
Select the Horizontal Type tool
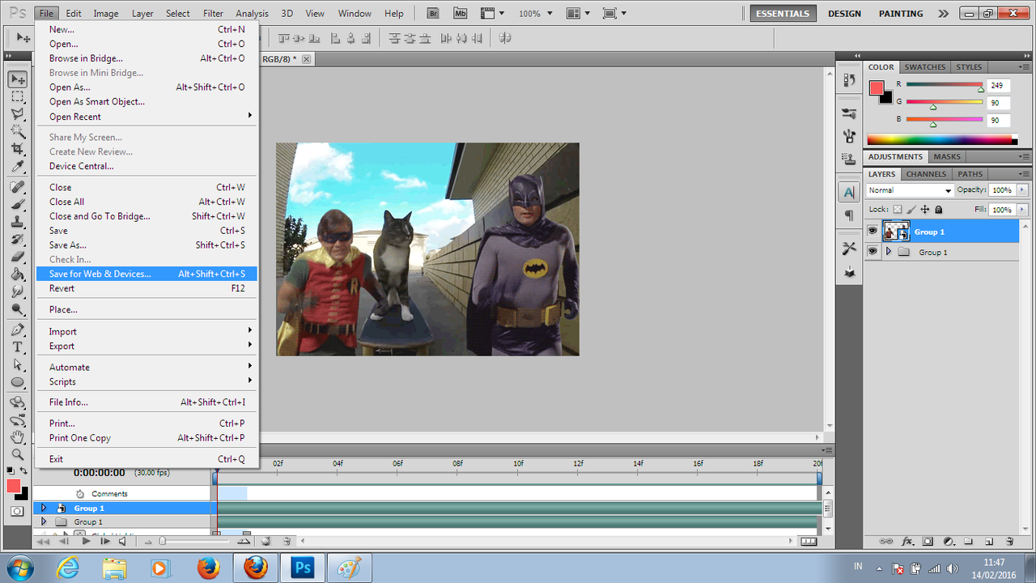[x=17, y=347]
